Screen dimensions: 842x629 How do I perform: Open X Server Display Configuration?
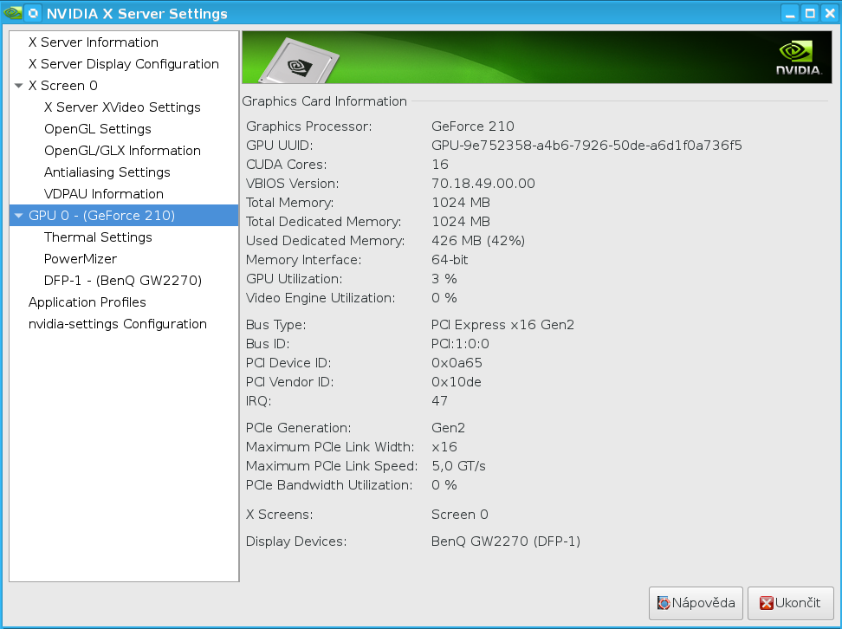click(x=124, y=64)
